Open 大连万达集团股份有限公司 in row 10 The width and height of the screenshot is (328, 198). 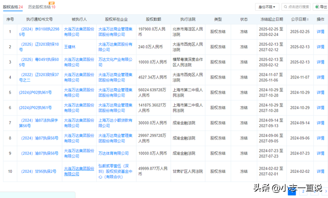click(x=79, y=171)
